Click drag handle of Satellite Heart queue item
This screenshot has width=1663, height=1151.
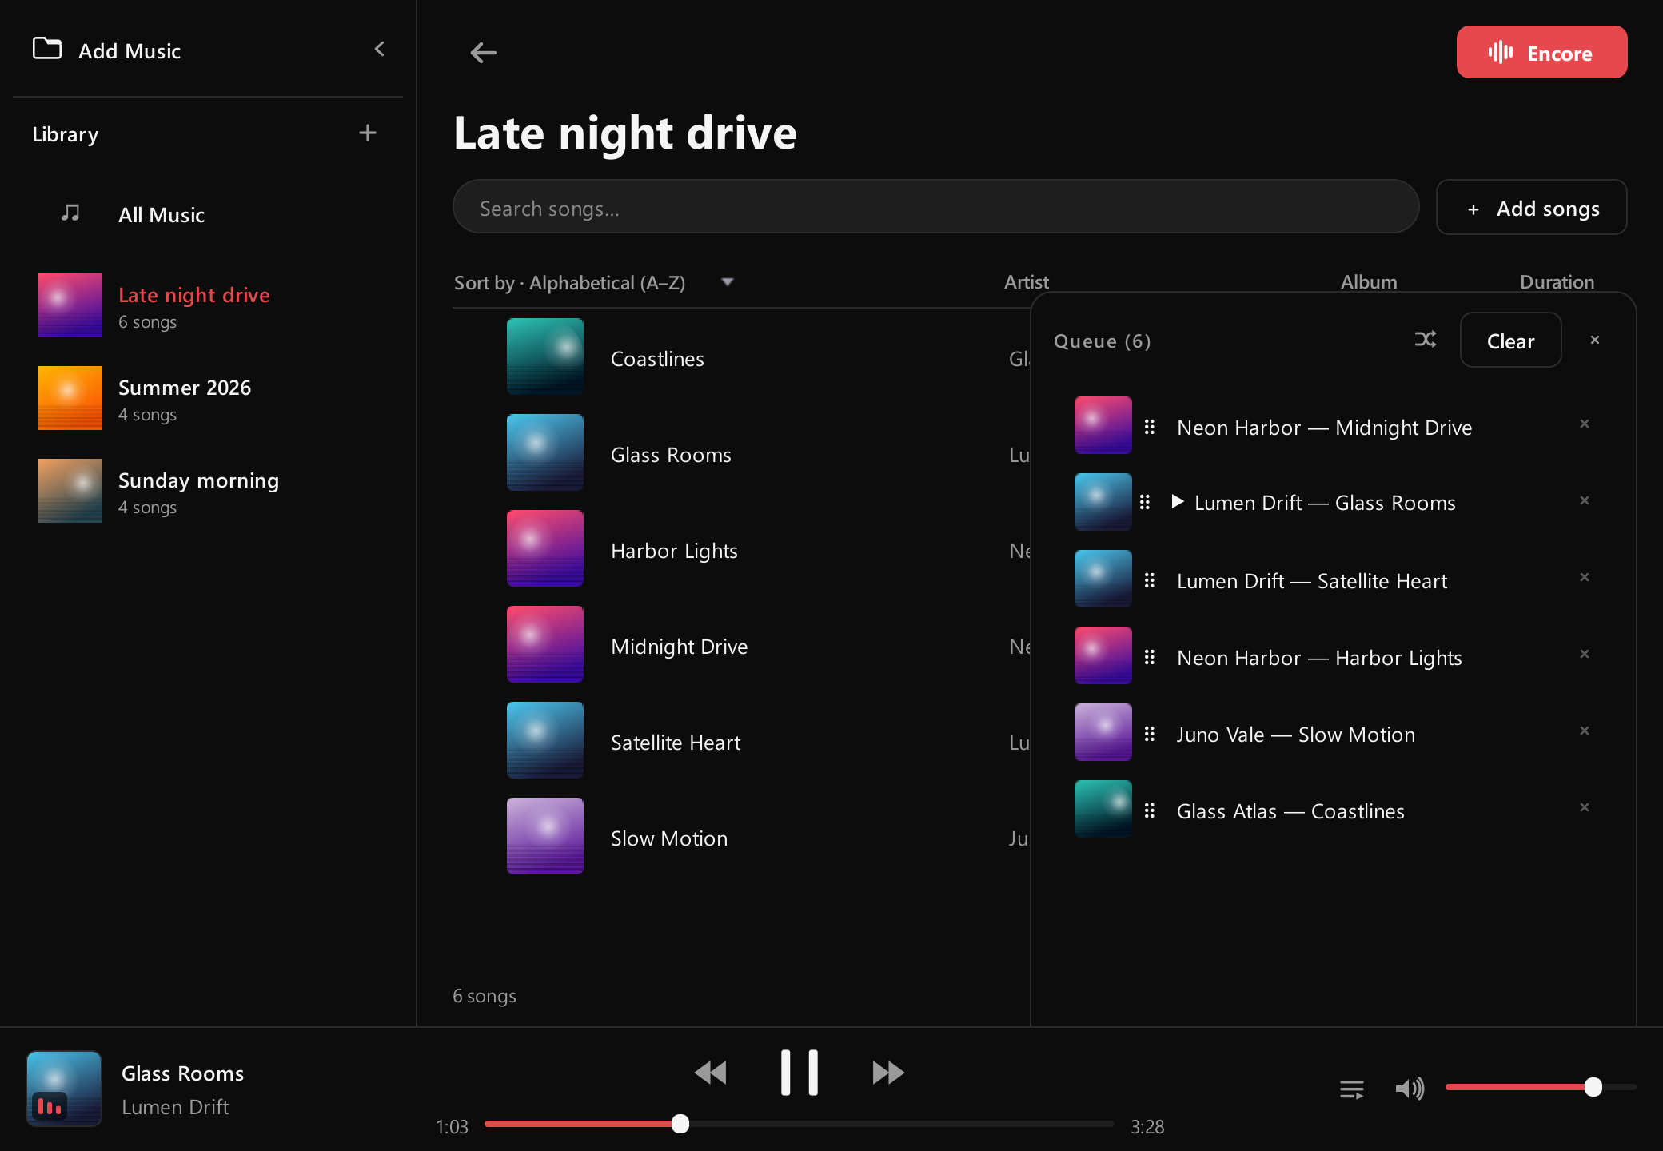coord(1150,580)
